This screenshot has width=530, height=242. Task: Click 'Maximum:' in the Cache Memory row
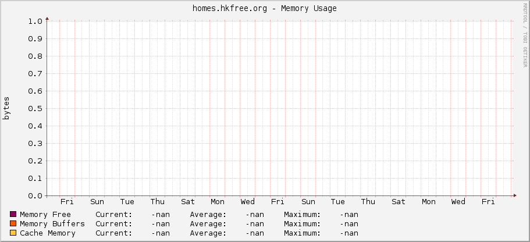pyautogui.click(x=302, y=233)
